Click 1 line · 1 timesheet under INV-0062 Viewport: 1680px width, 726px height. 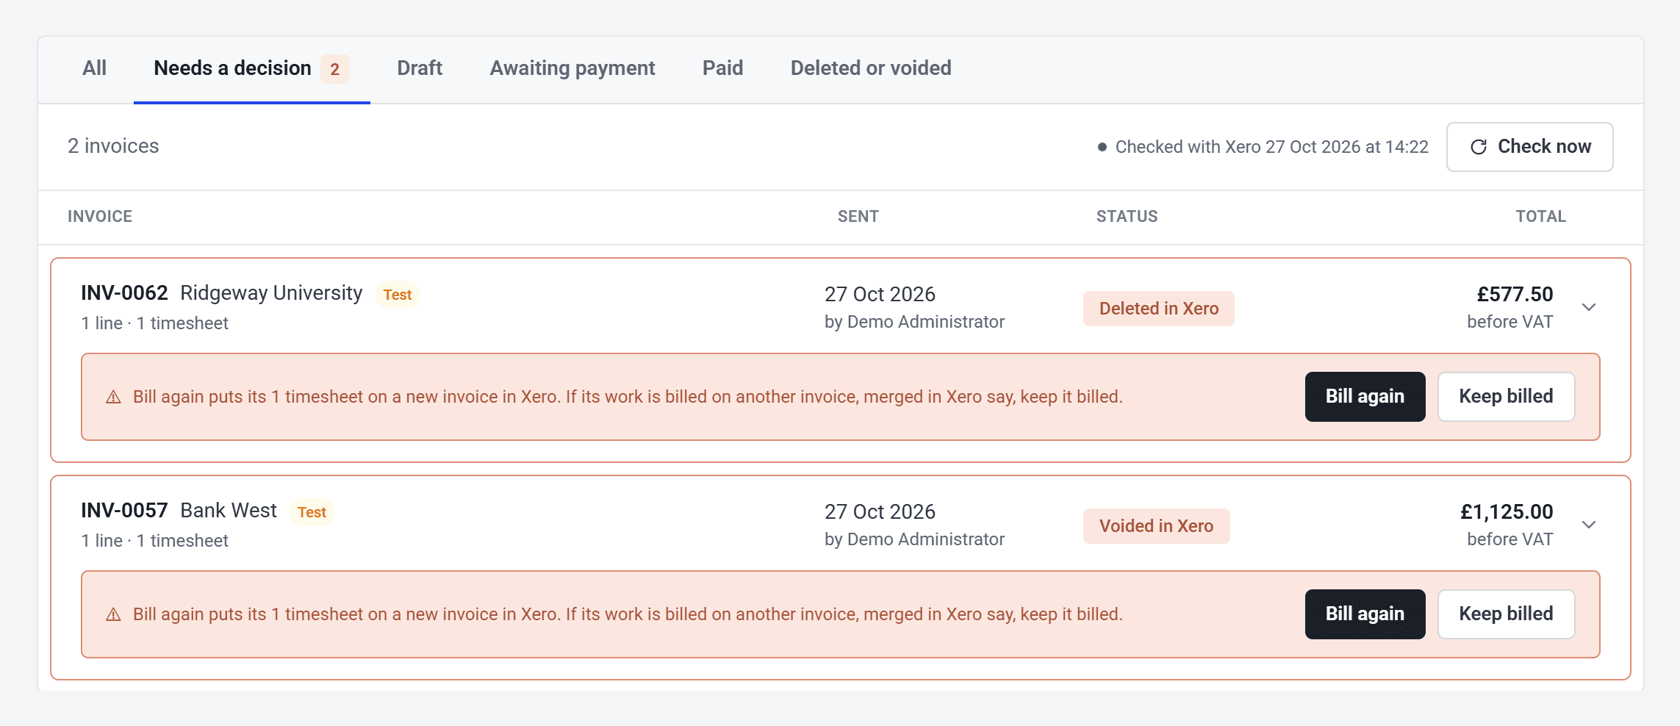coord(154,323)
